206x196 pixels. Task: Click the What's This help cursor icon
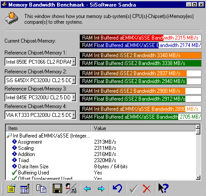click(x=163, y=188)
